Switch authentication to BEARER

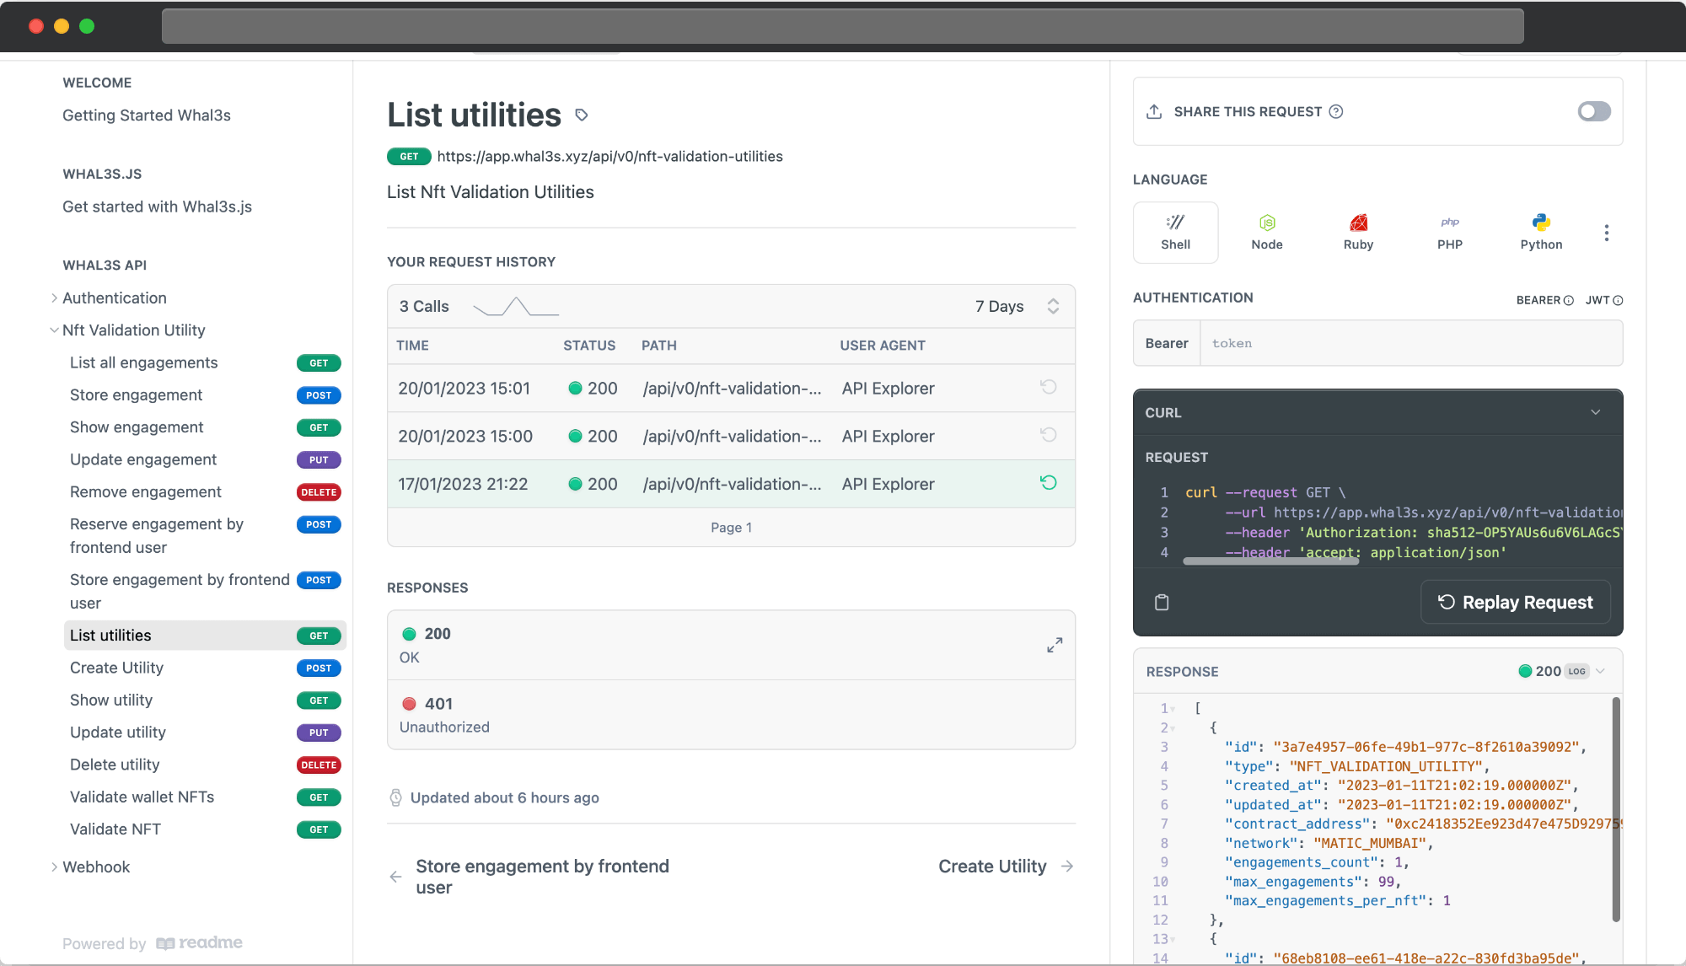tap(1544, 300)
